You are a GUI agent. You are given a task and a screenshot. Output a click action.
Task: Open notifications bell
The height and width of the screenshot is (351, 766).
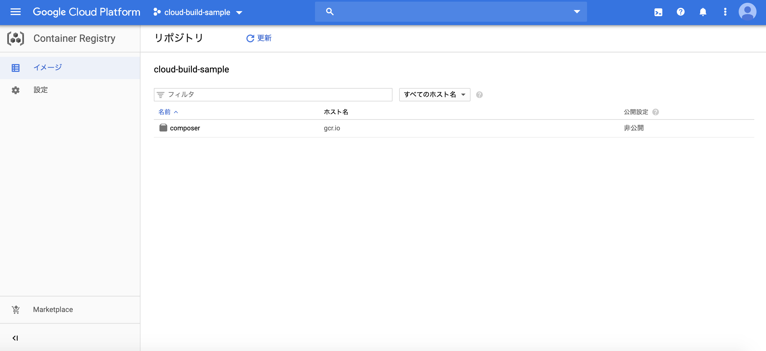(x=703, y=12)
